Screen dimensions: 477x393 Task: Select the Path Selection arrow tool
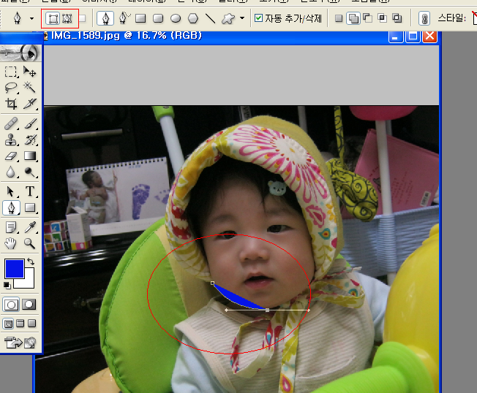pyautogui.click(x=11, y=191)
